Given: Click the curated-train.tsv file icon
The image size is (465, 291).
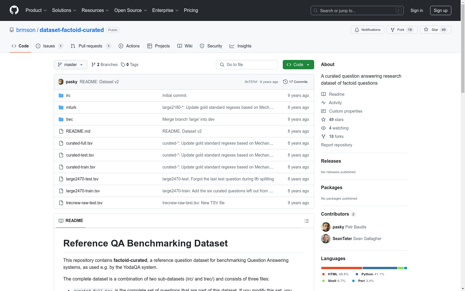Looking at the screenshot, I should click(x=61, y=167).
